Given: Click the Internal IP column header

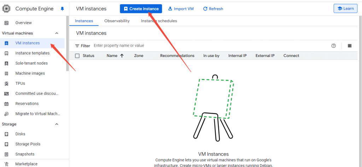Looking at the screenshot, I should tap(238, 56).
